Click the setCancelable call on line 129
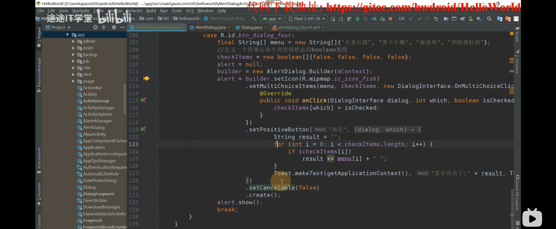This screenshot has width=556, height=229. click(272, 188)
